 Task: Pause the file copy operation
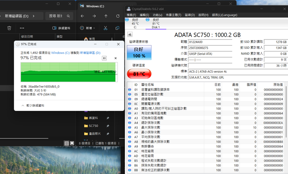(x=104, y=58)
